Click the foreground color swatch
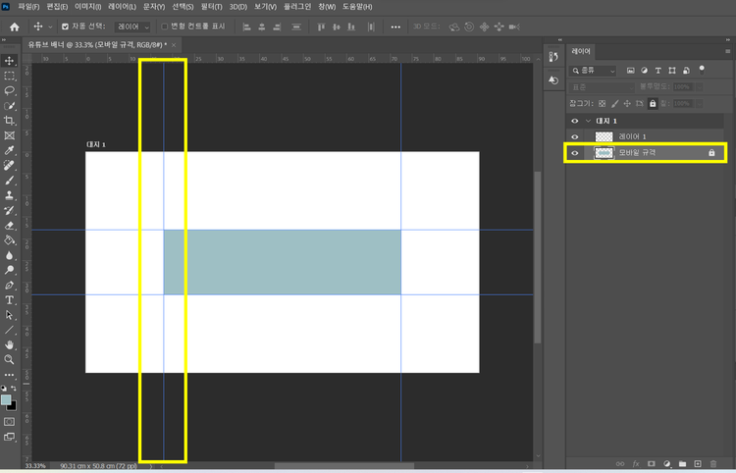The height and width of the screenshot is (473, 736). coord(6,399)
